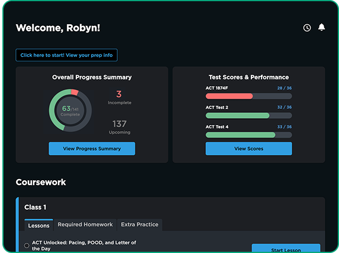
Task: Click the ACT Unlocked lesson title
Action: [84, 246]
